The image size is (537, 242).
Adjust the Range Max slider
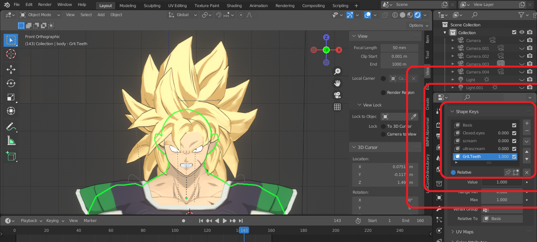[502, 200]
